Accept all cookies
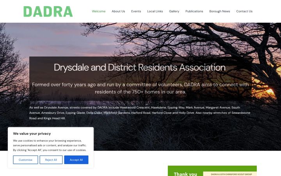281x176 pixels. pyautogui.click(x=76, y=160)
